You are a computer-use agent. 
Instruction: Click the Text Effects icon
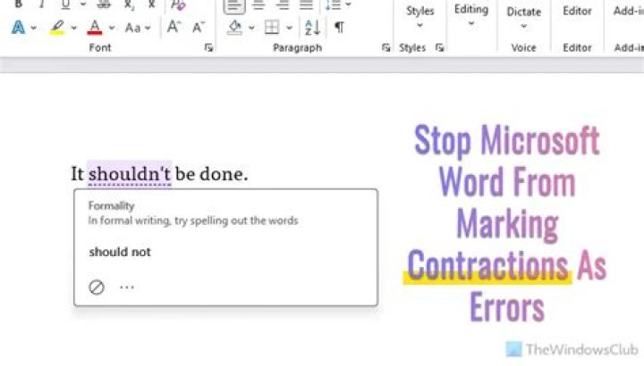pos(19,28)
